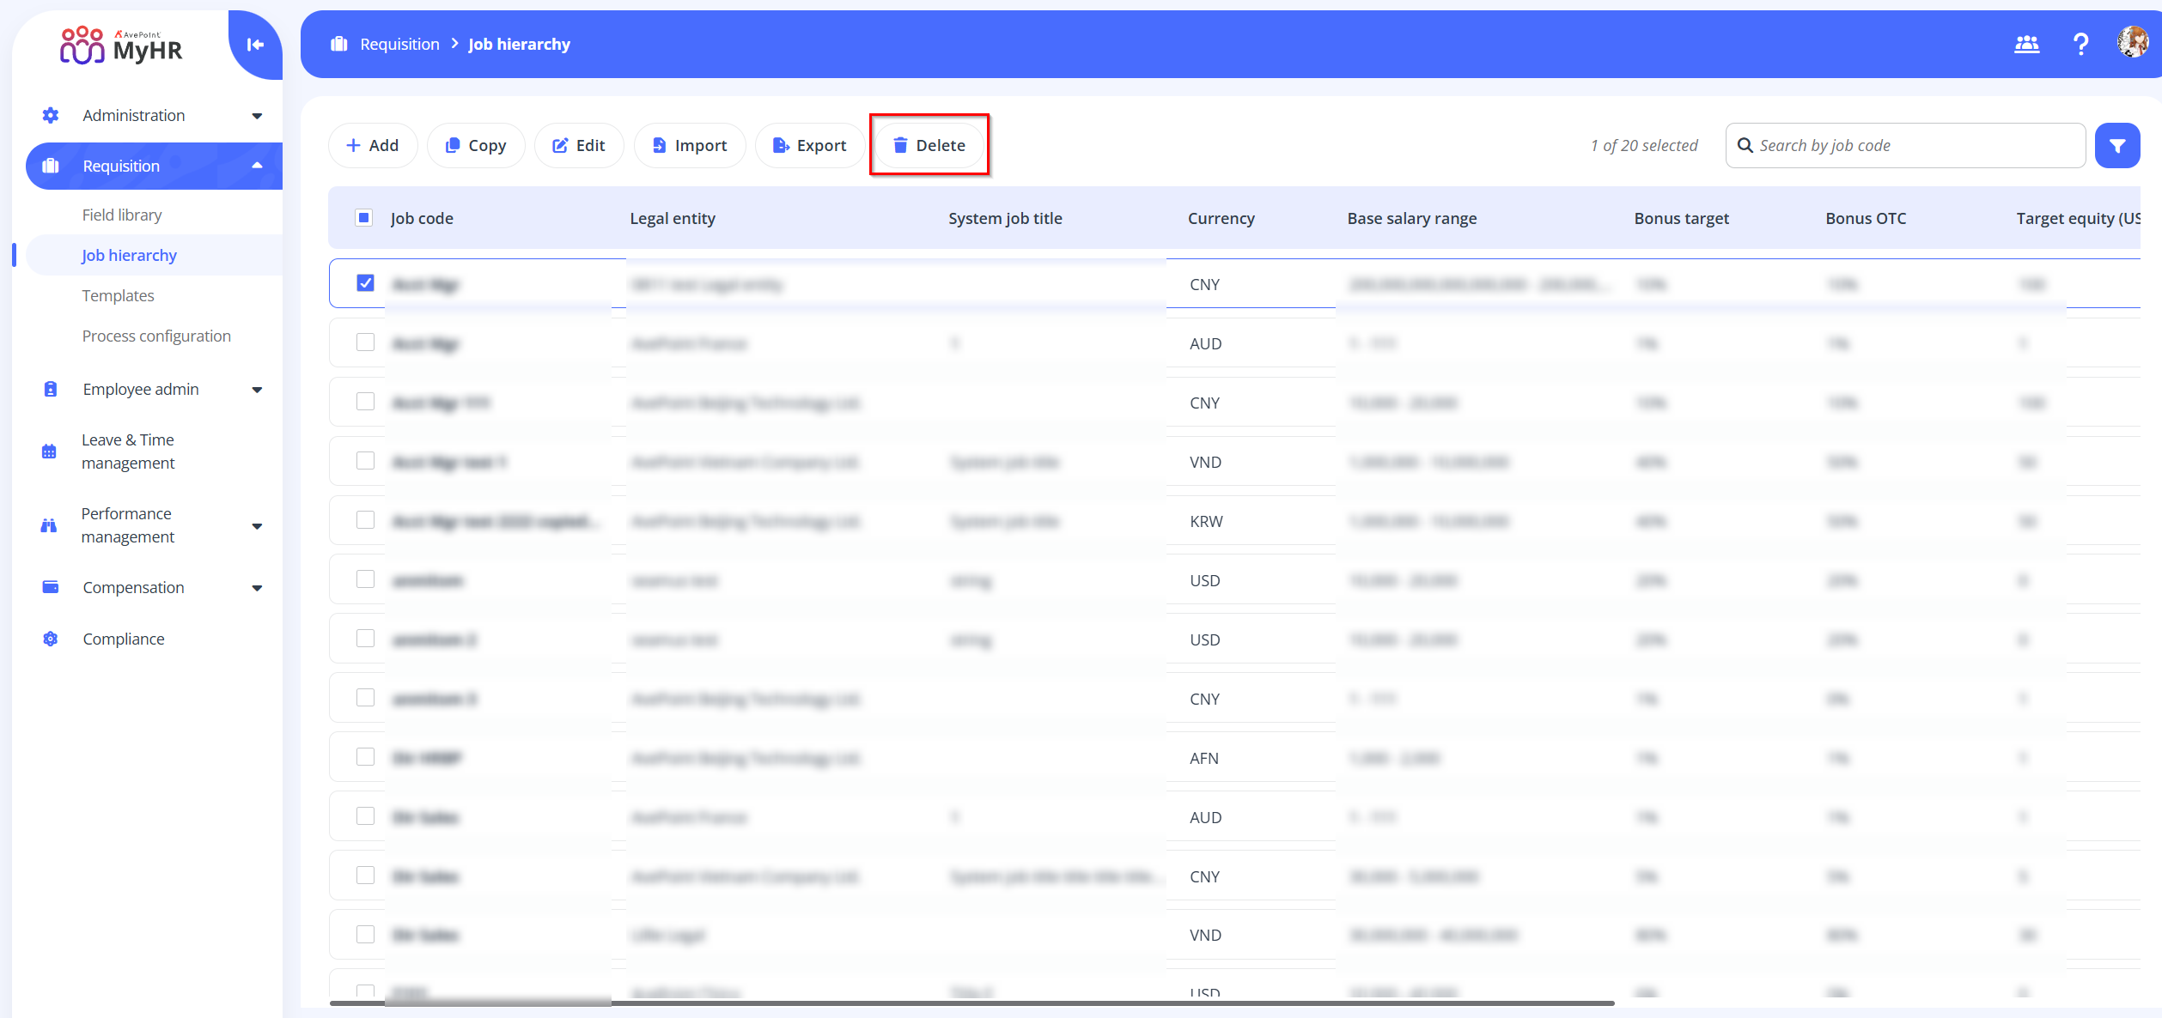This screenshot has width=2162, height=1018.
Task: Sort by Job code column header
Action: point(422,218)
